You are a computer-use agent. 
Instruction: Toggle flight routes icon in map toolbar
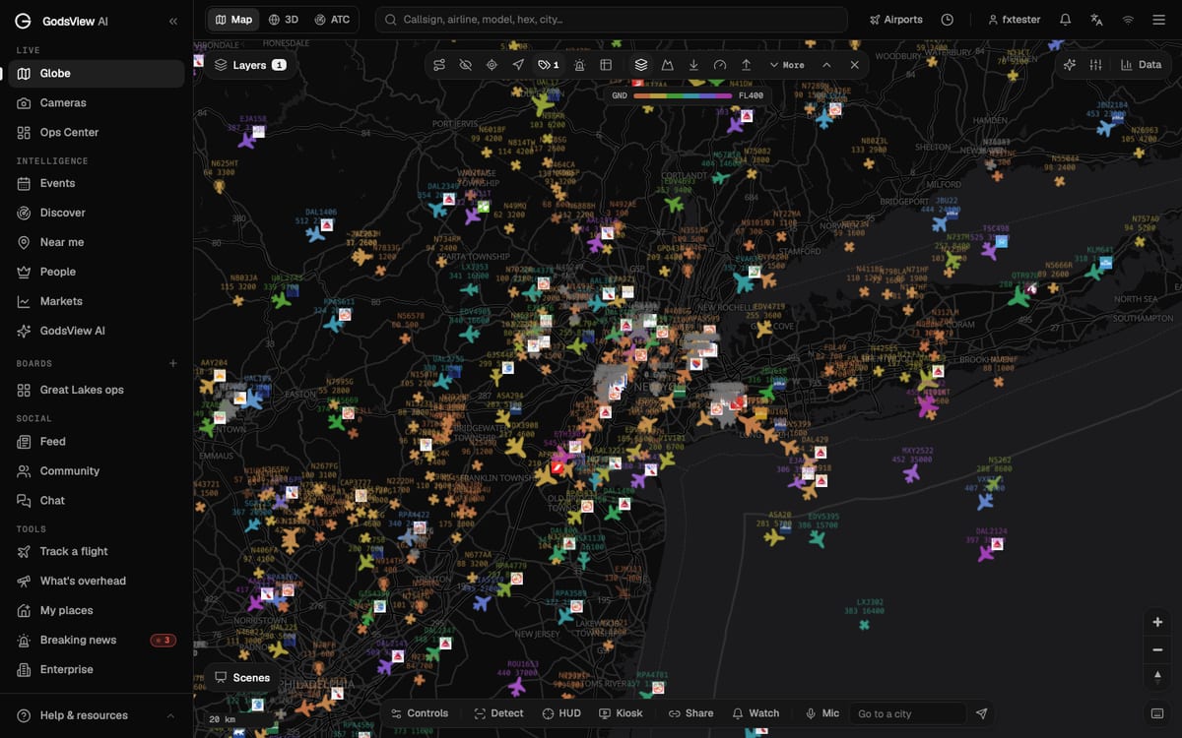(x=439, y=65)
